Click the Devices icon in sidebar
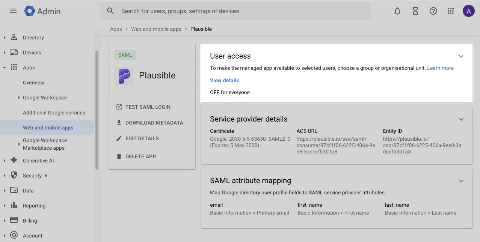The height and width of the screenshot is (242, 480). coord(14,52)
